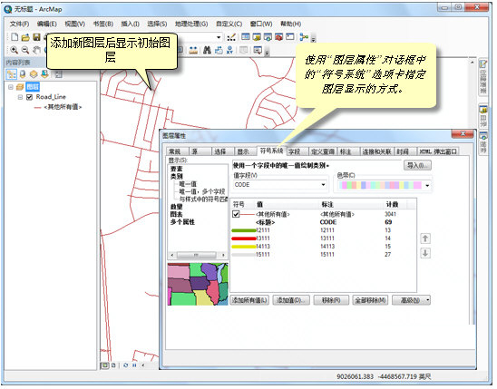Move selected value down with arrow button
The width and height of the screenshot is (497, 389).
click(x=425, y=253)
